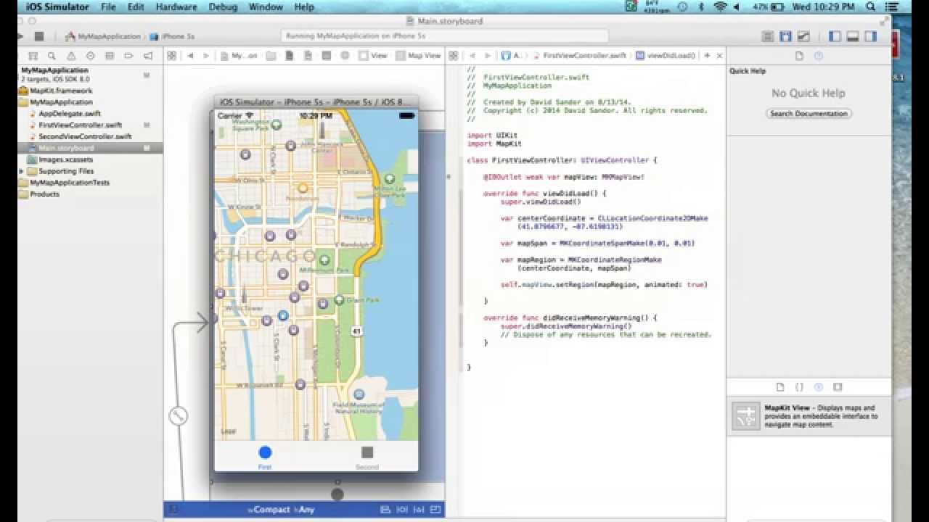This screenshot has width=929, height=522.
Task: Select Images.xcassets in project navigator
Action: (65, 159)
